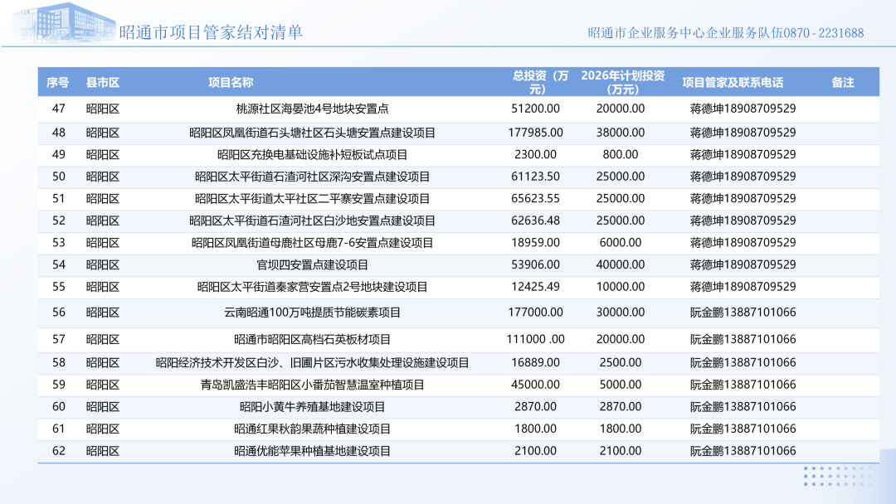Select project 昭阳区太平街道石渣河社区白沙地安置点建设项目
Screen dimensions: 896x504
[313, 220]
